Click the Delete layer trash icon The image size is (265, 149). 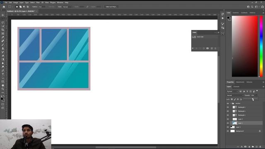click(260, 147)
